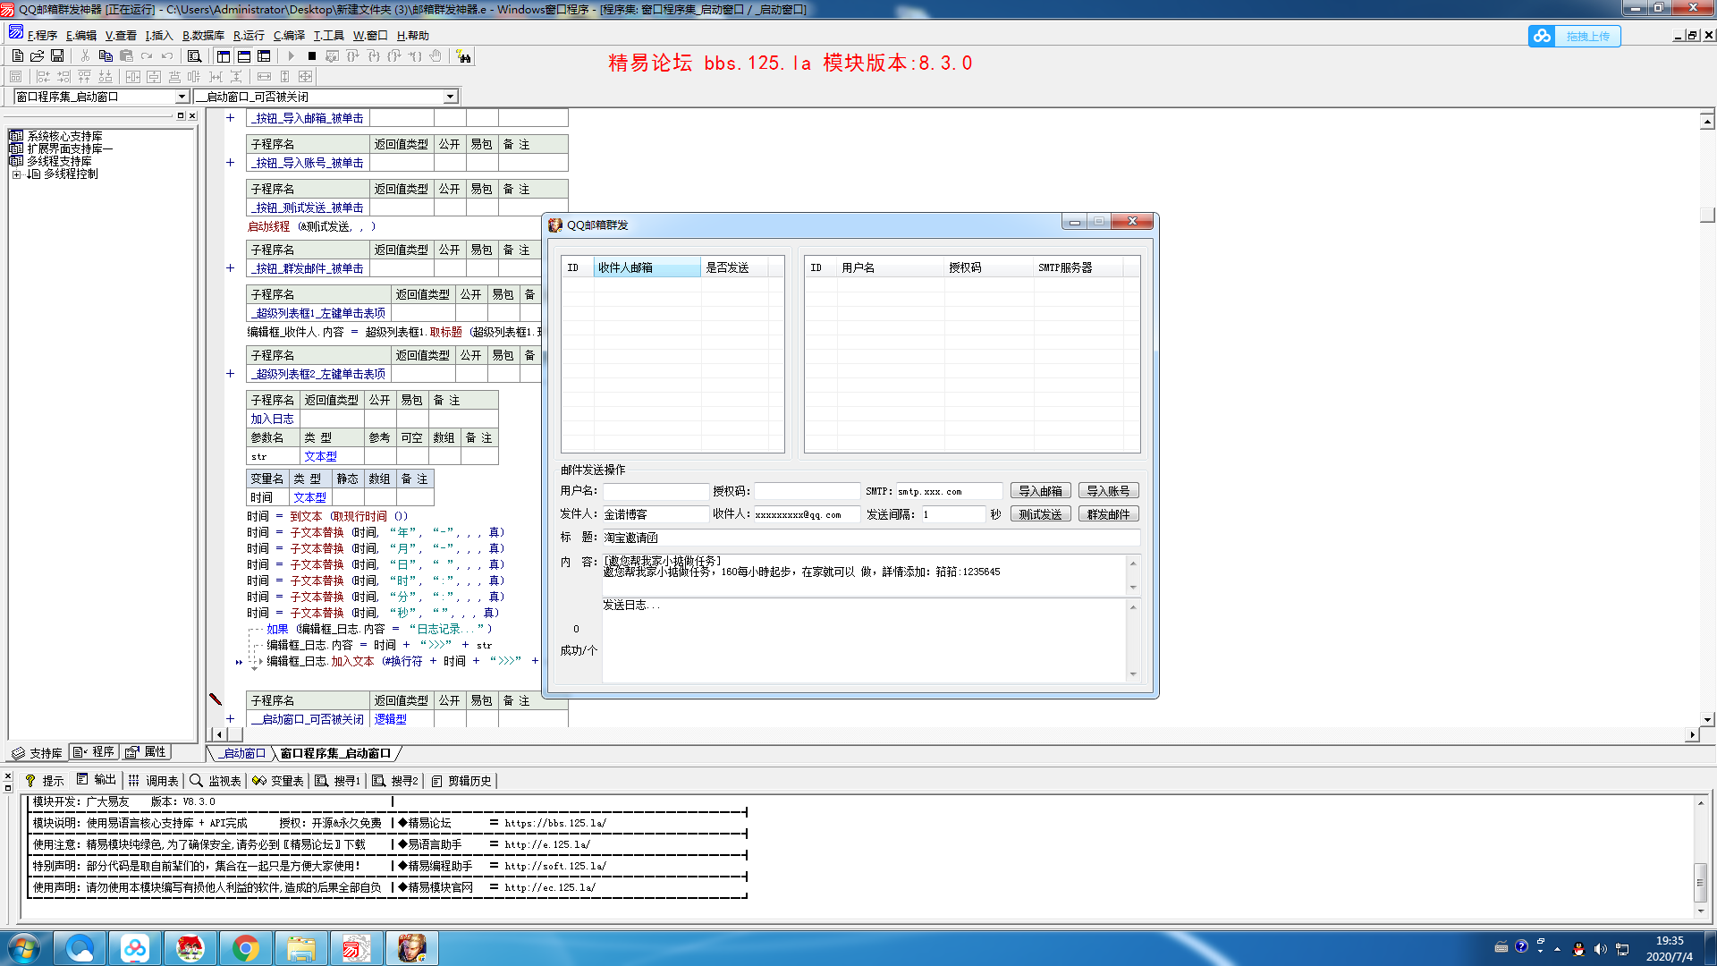Expand the _按钮_导入账号_被单击 subroutine
This screenshot has height=966, width=1717.
(230, 163)
